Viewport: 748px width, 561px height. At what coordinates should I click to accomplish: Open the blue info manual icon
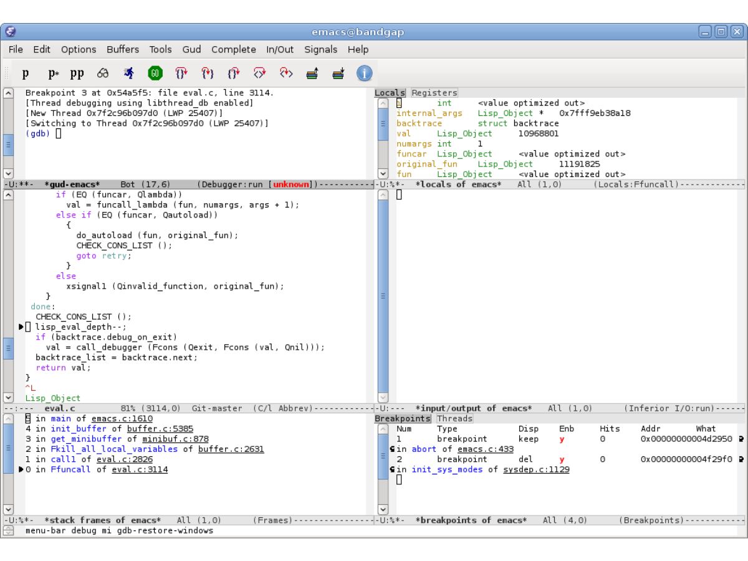tap(365, 74)
